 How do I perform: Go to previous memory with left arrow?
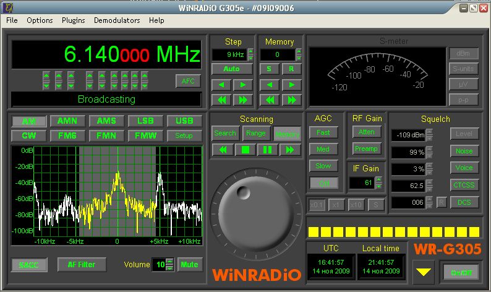269,85
